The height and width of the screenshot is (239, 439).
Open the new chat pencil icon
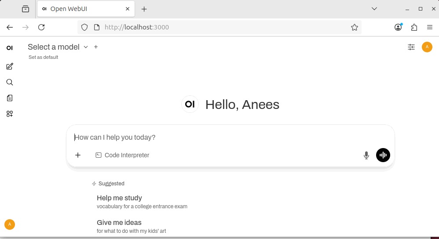click(10, 66)
